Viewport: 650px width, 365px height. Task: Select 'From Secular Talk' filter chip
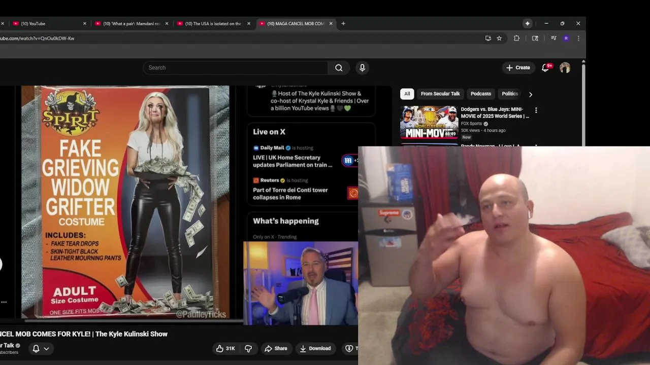[x=440, y=94]
